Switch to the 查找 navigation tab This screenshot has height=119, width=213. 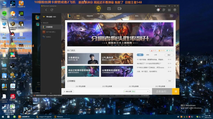137,16
